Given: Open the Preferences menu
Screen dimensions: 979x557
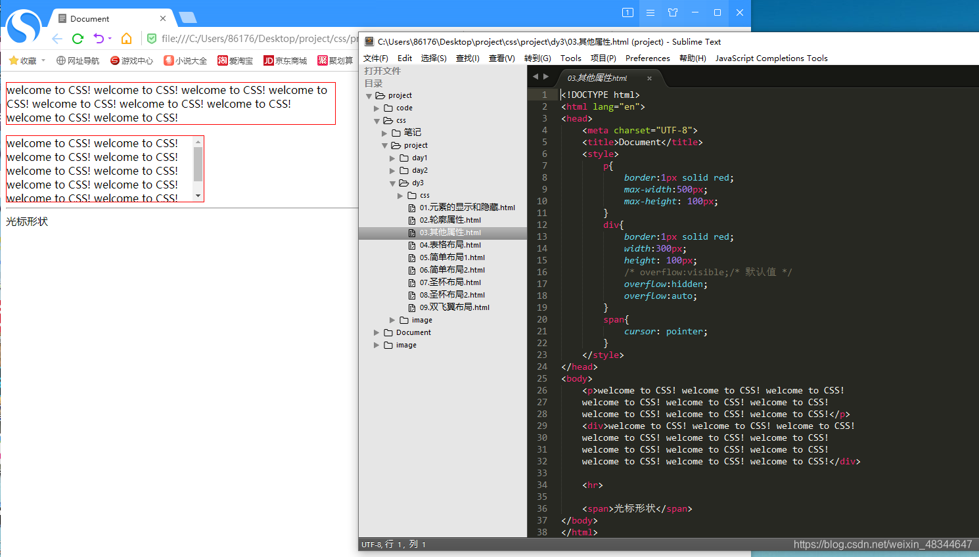Looking at the screenshot, I should 648,58.
